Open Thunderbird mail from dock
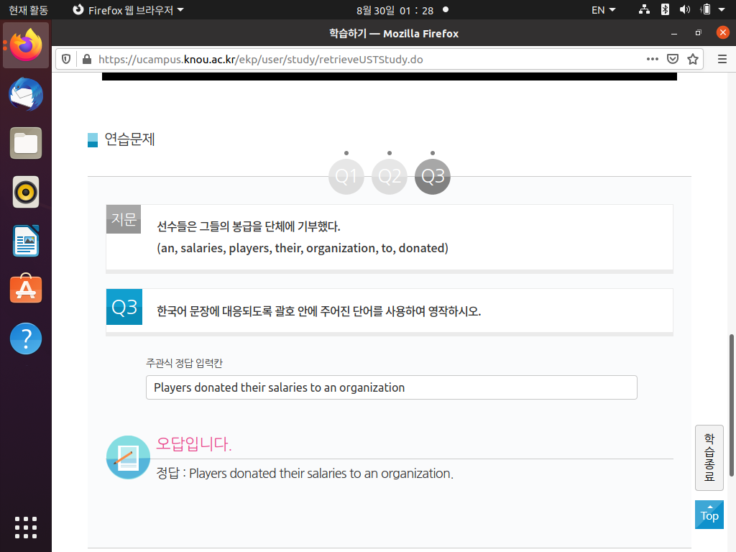The image size is (736, 552). point(26,95)
